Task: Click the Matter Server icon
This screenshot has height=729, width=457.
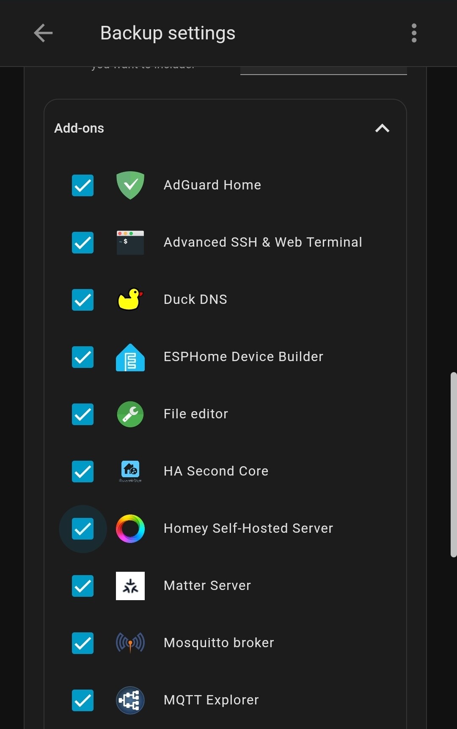Action: pos(130,586)
